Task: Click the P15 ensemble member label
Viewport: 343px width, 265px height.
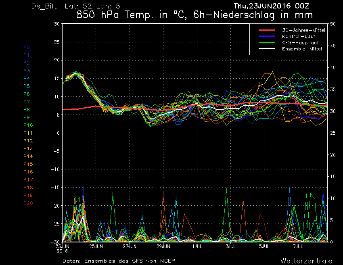Action: click(28, 164)
